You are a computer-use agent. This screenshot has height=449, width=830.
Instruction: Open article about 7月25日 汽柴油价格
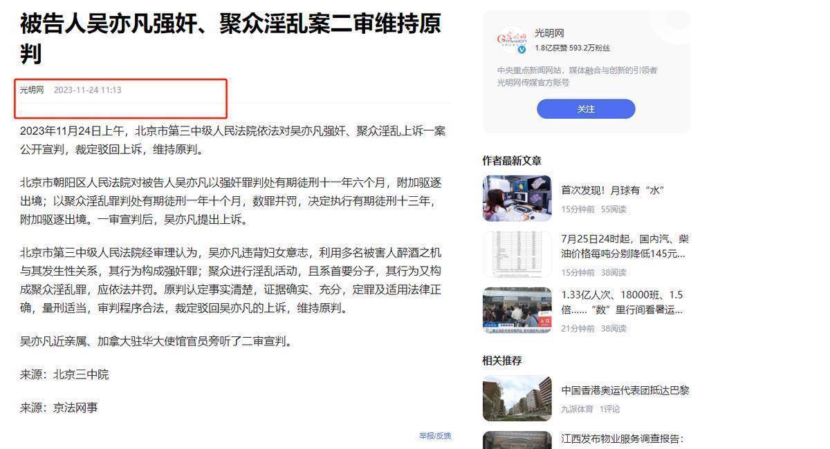tap(625, 246)
